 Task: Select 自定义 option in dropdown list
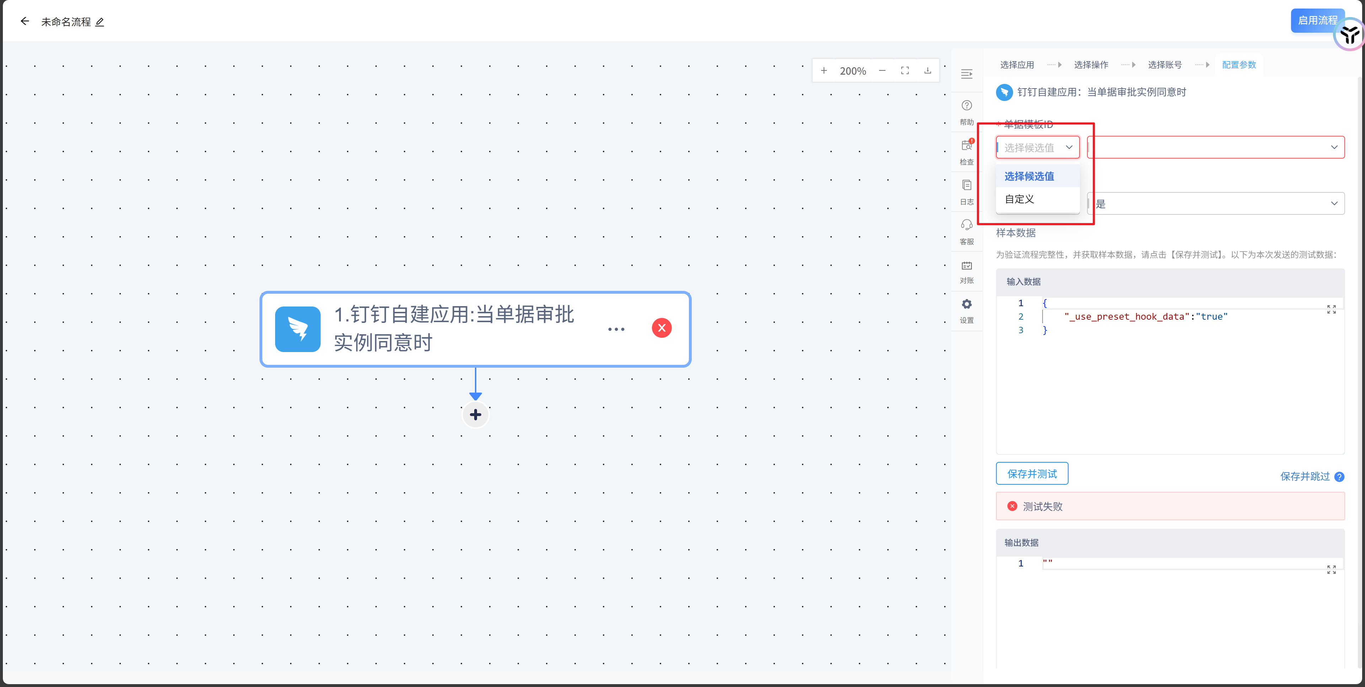1019,199
